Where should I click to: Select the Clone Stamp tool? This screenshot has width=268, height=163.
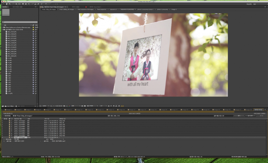[35, 4]
